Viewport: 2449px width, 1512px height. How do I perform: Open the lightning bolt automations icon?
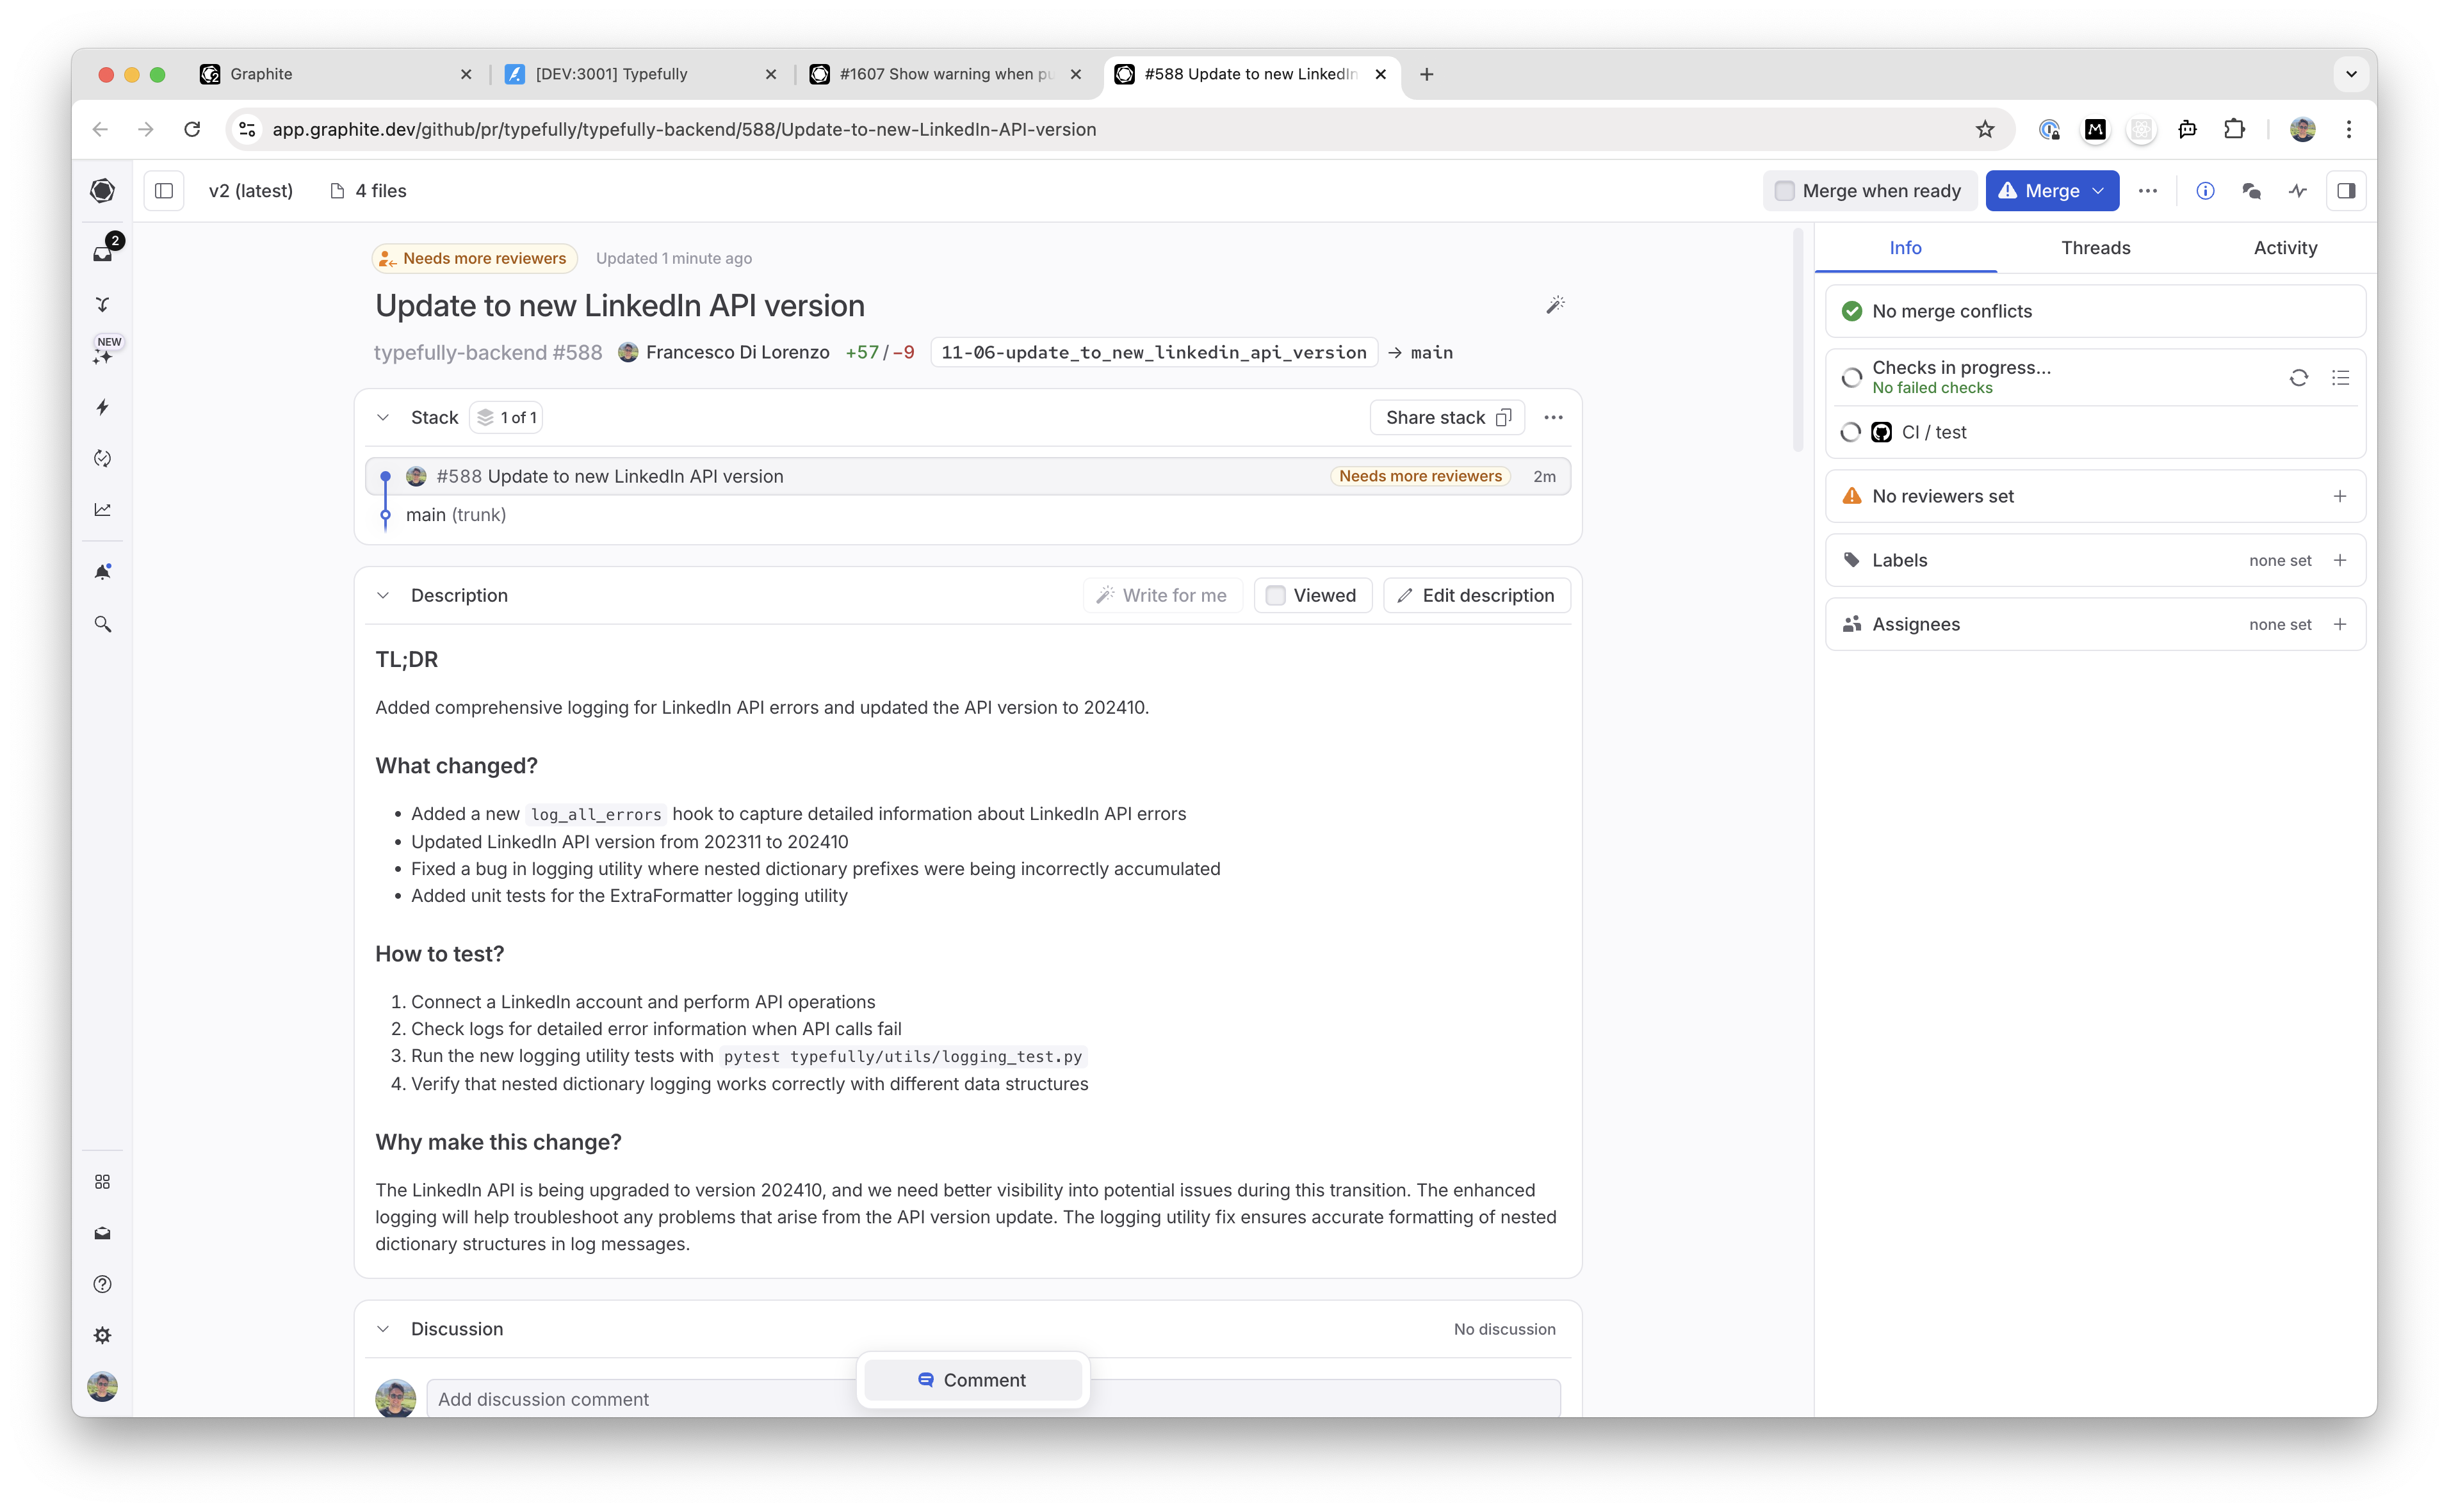point(102,407)
